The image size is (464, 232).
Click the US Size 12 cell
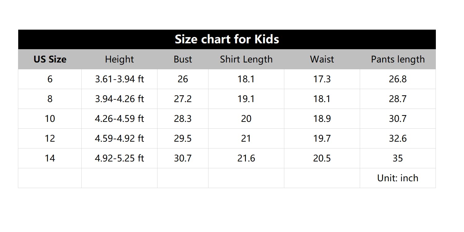pos(50,139)
